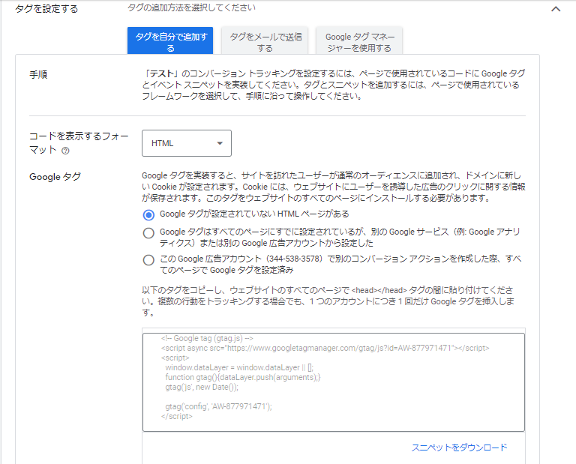The image size is (576, 464).
Task: Open the HTML code format dropdown
Action: [187, 143]
